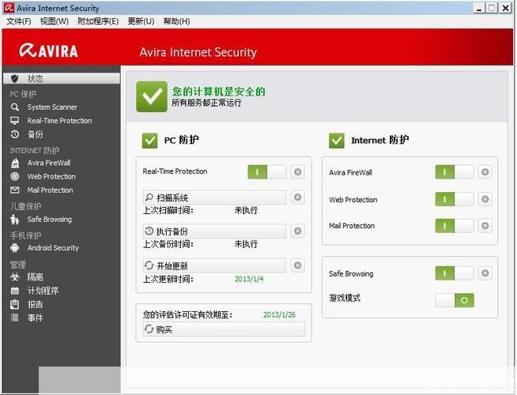Open Web Protection label in sidebar
Image resolution: width=517 pixels, height=395 pixels.
pos(51,177)
